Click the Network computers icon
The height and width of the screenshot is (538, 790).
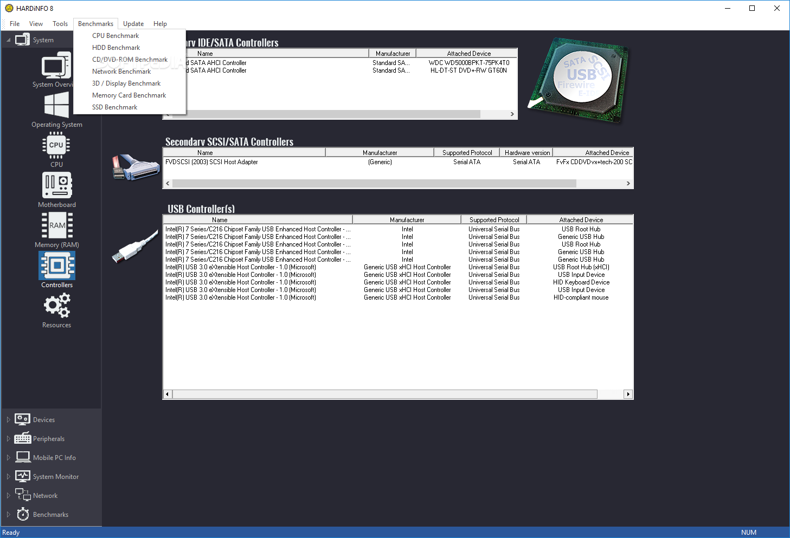[23, 495]
